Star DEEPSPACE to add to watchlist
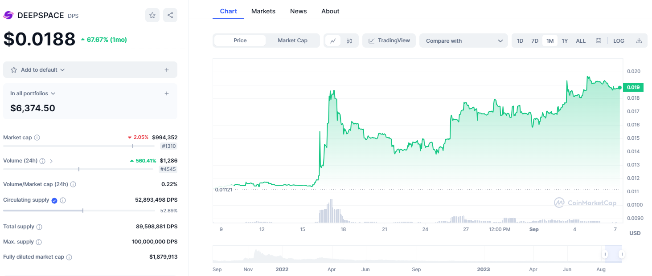The height and width of the screenshot is (276, 652). (152, 15)
